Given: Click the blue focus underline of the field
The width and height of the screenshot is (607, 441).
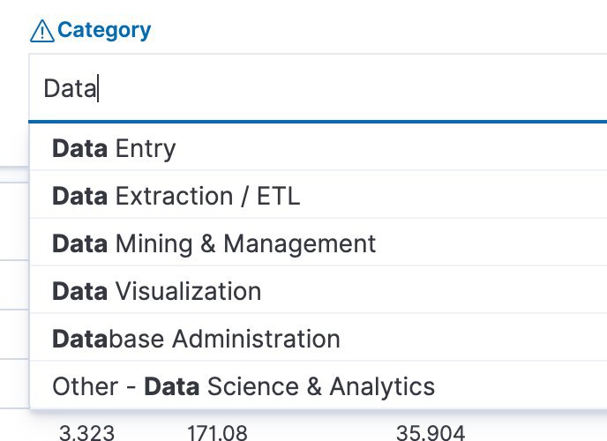Looking at the screenshot, I should [x=318, y=122].
